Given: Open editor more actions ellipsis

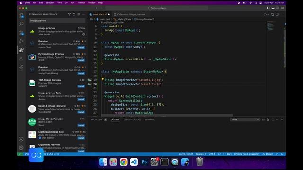Looking at the screenshot, I should 282,14.
